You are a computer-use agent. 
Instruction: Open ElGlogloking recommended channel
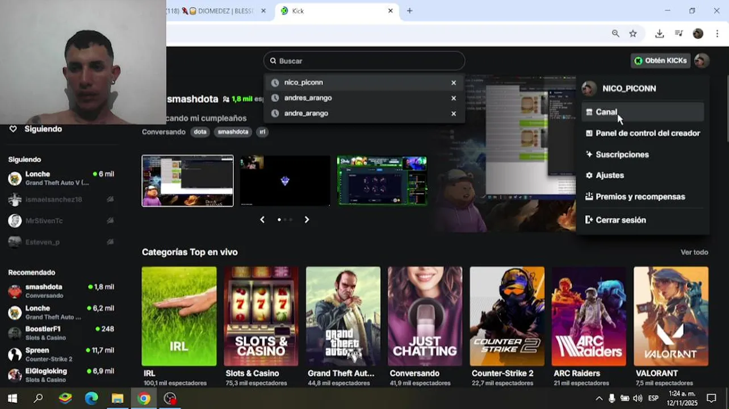pos(61,375)
